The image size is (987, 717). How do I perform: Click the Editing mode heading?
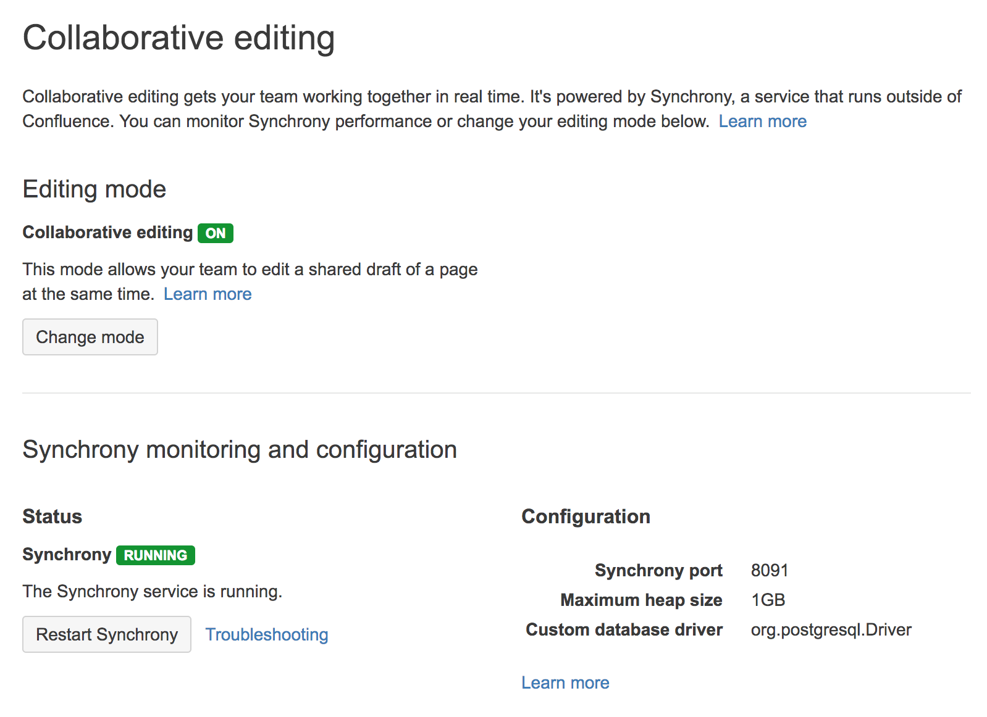[94, 189]
